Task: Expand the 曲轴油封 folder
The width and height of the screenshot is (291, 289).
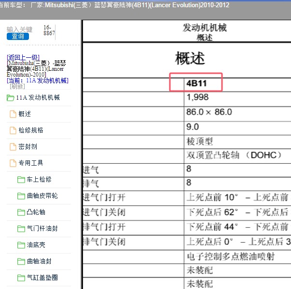Action: (x=39, y=261)
